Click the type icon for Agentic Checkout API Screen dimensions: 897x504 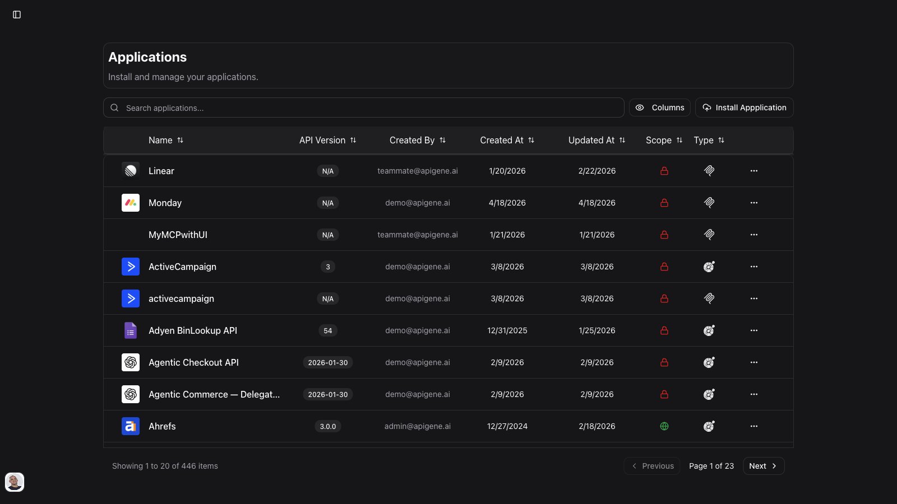tap(709, 362)
